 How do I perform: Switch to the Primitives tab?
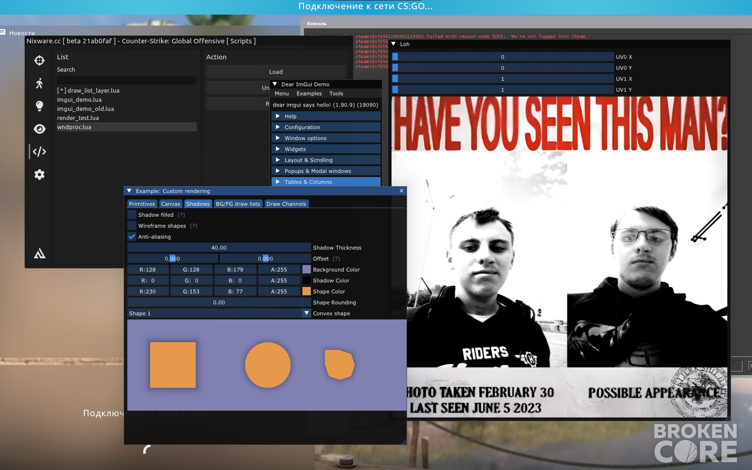point(142,204)
